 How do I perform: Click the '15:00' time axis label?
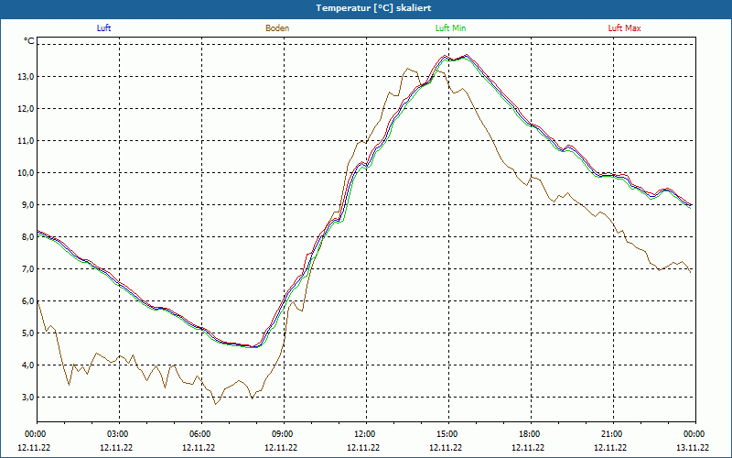pos(448,434)
